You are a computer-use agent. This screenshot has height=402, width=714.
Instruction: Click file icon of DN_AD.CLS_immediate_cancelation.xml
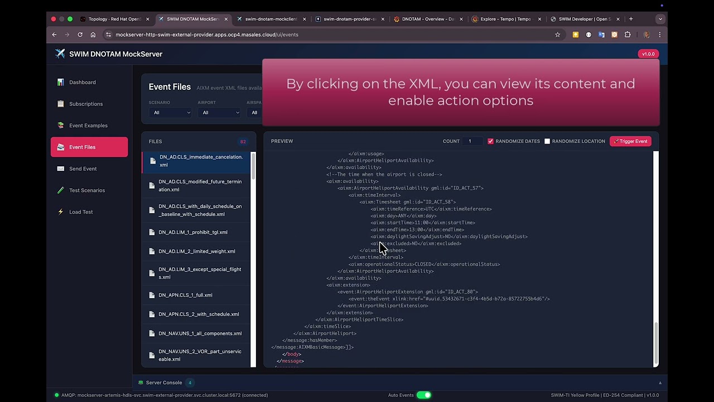(x=153, y=161)
